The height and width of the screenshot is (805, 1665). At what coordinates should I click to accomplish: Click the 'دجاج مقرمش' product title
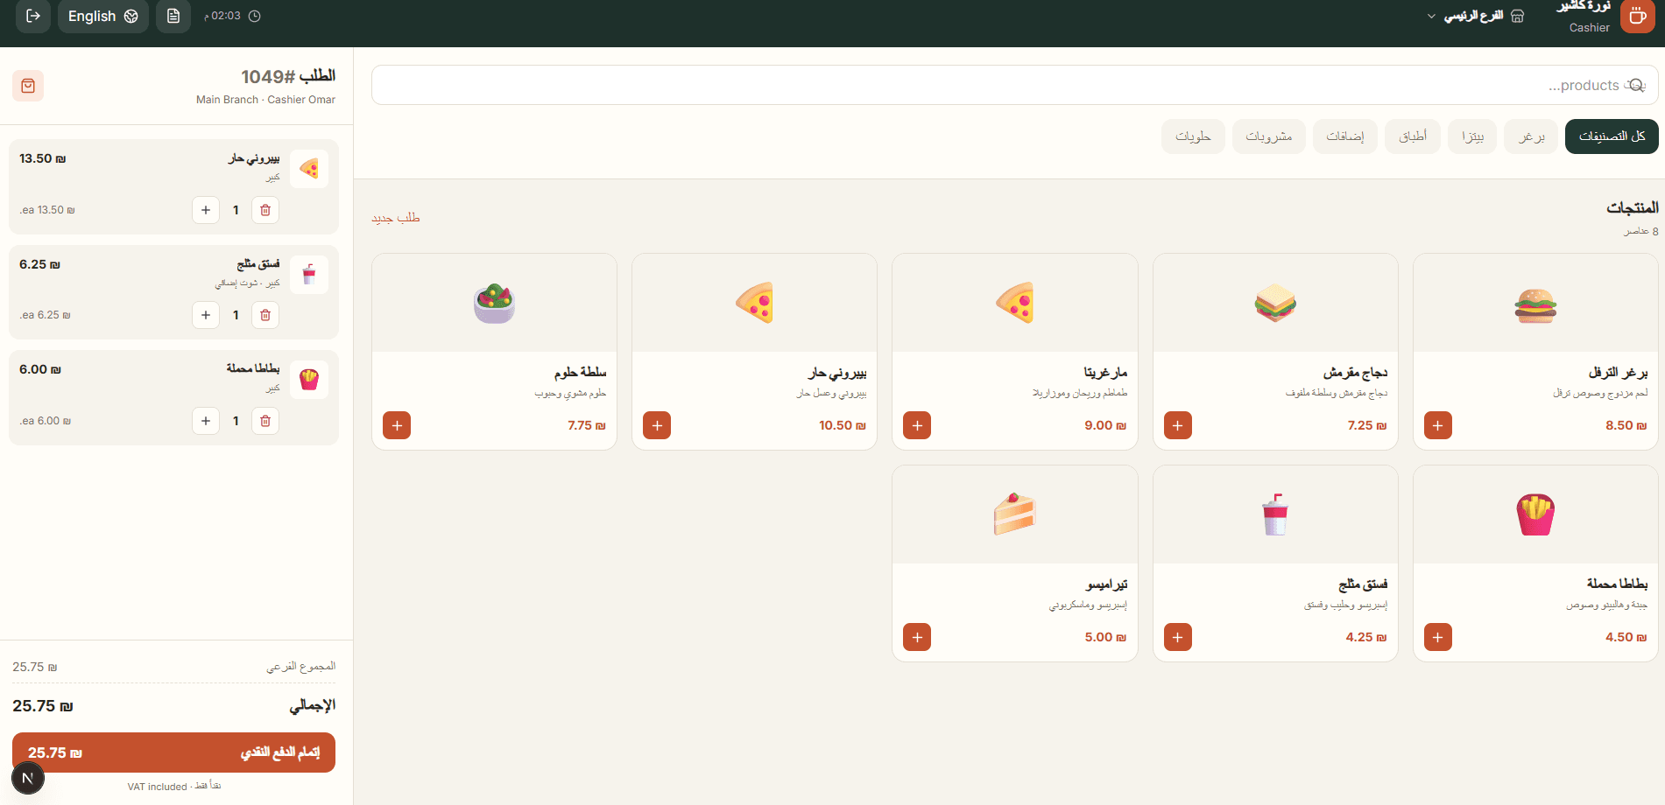point(1355,373)
